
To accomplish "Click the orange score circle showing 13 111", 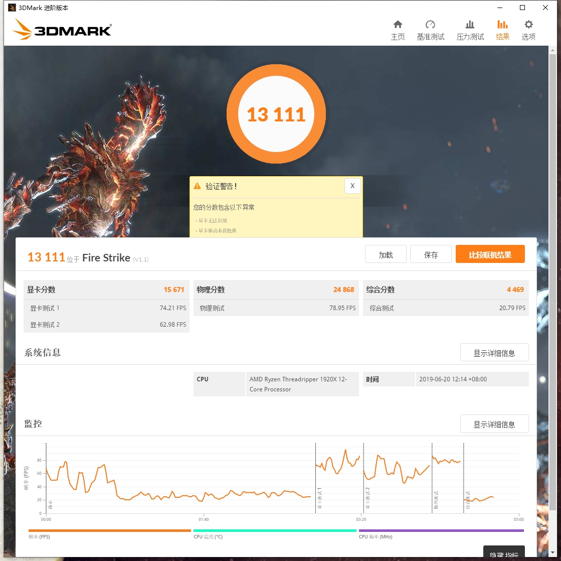I will pos(276,114).
